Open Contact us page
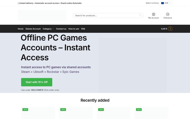This screenshot has height=119, width=190. click(61, 29)
